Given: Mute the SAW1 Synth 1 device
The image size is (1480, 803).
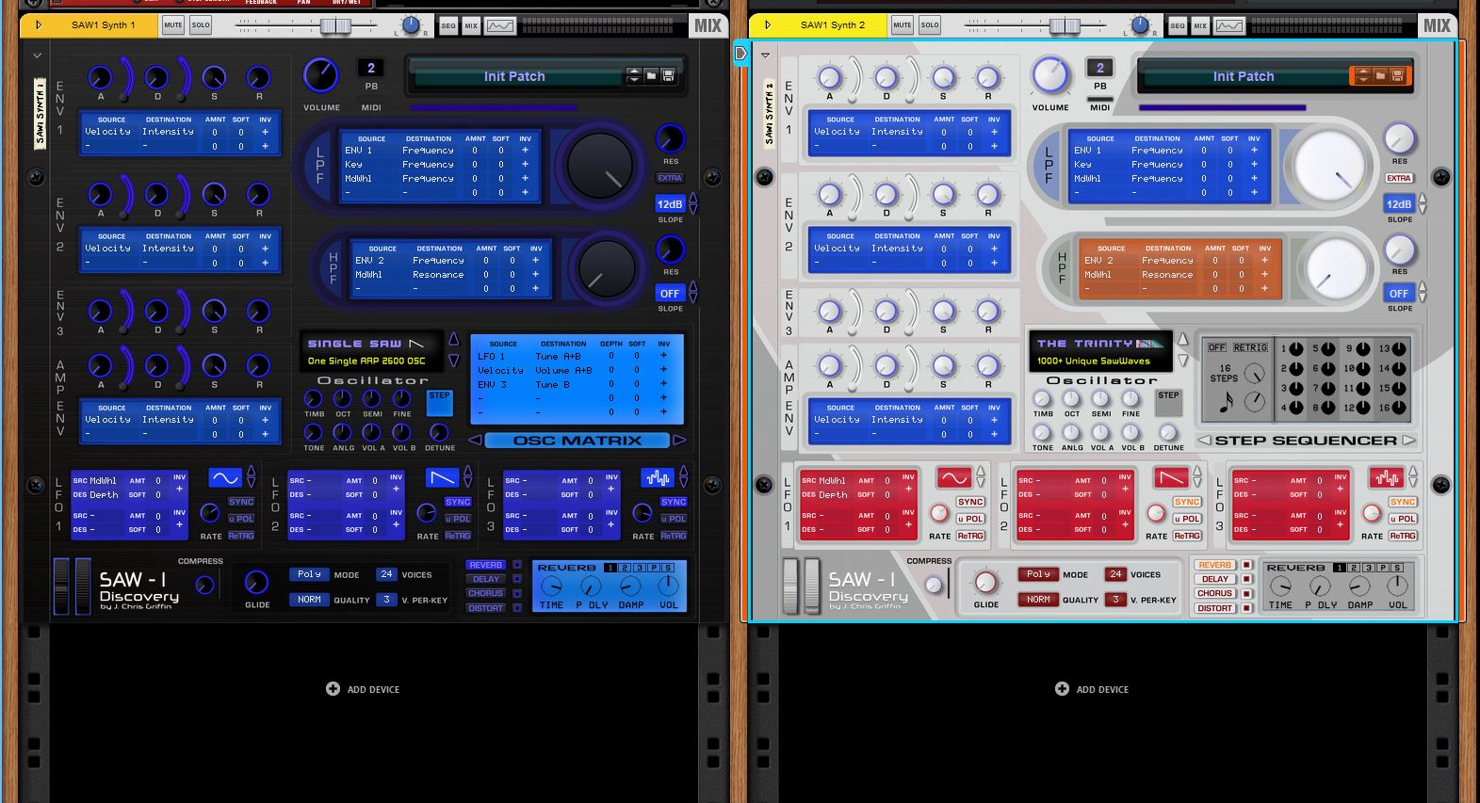Looking at the screenshot, I should point(173,25).
